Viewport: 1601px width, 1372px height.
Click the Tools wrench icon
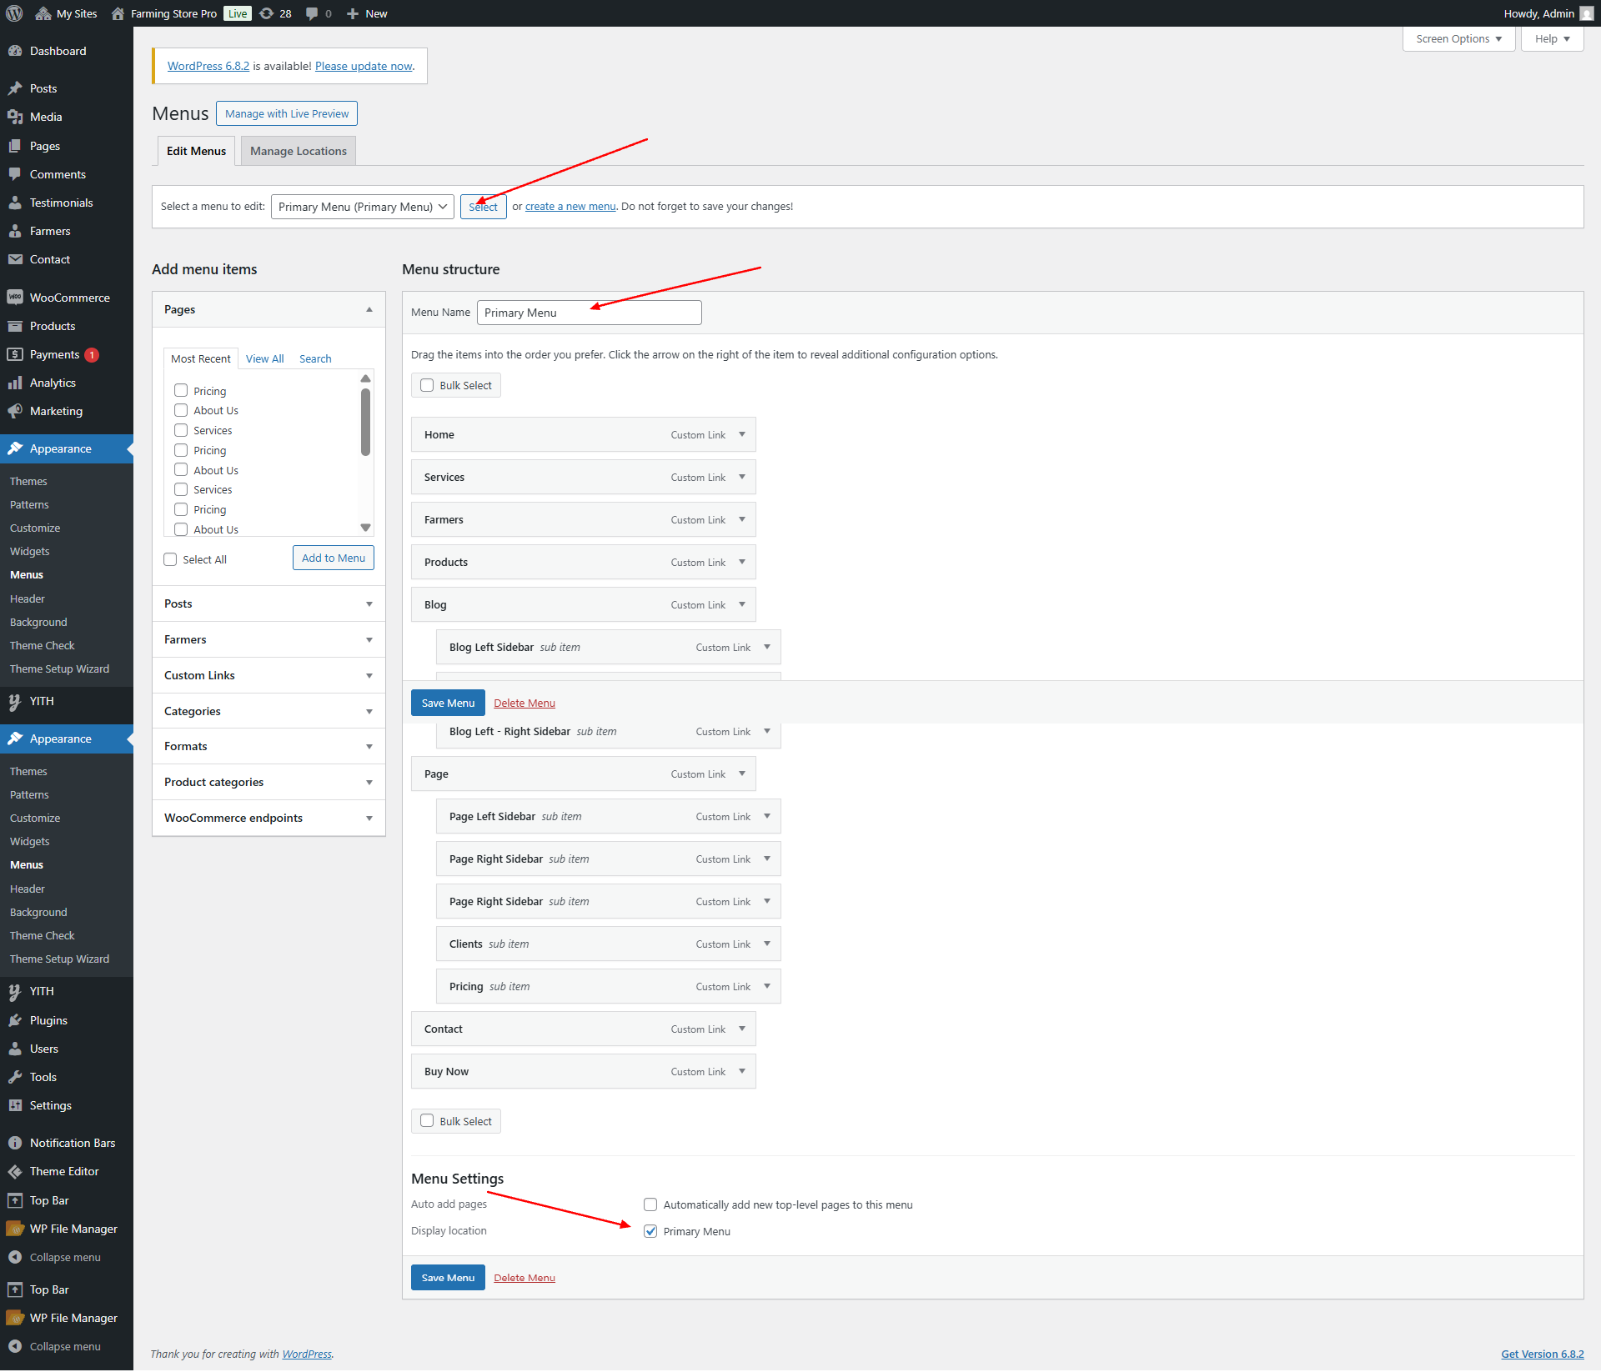(x=15, y=1077)
